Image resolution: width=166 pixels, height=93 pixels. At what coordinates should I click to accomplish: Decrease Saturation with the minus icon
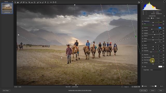[x=142, y=51]
